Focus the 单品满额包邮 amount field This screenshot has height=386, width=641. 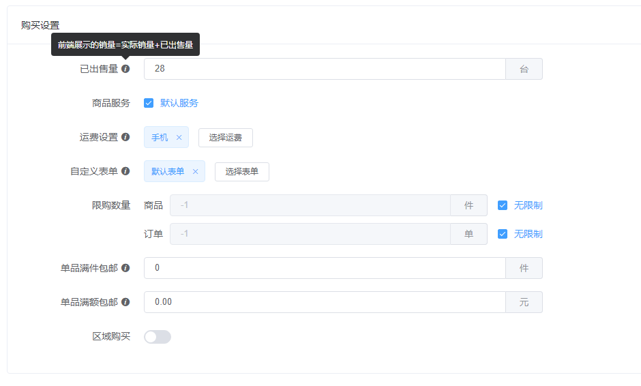(x=325, y=301)
